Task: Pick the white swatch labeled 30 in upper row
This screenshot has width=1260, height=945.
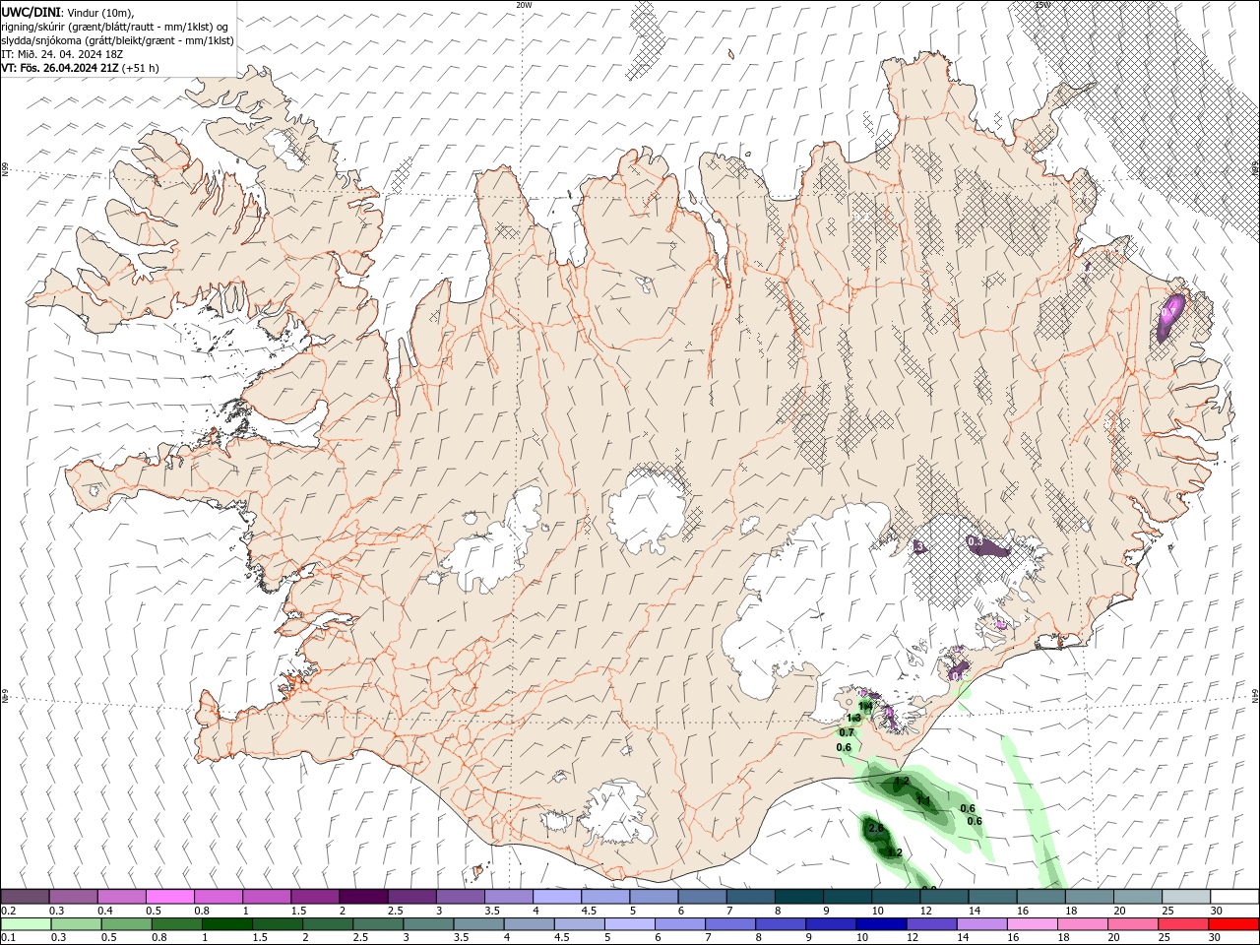Action: pos(1233,897)
